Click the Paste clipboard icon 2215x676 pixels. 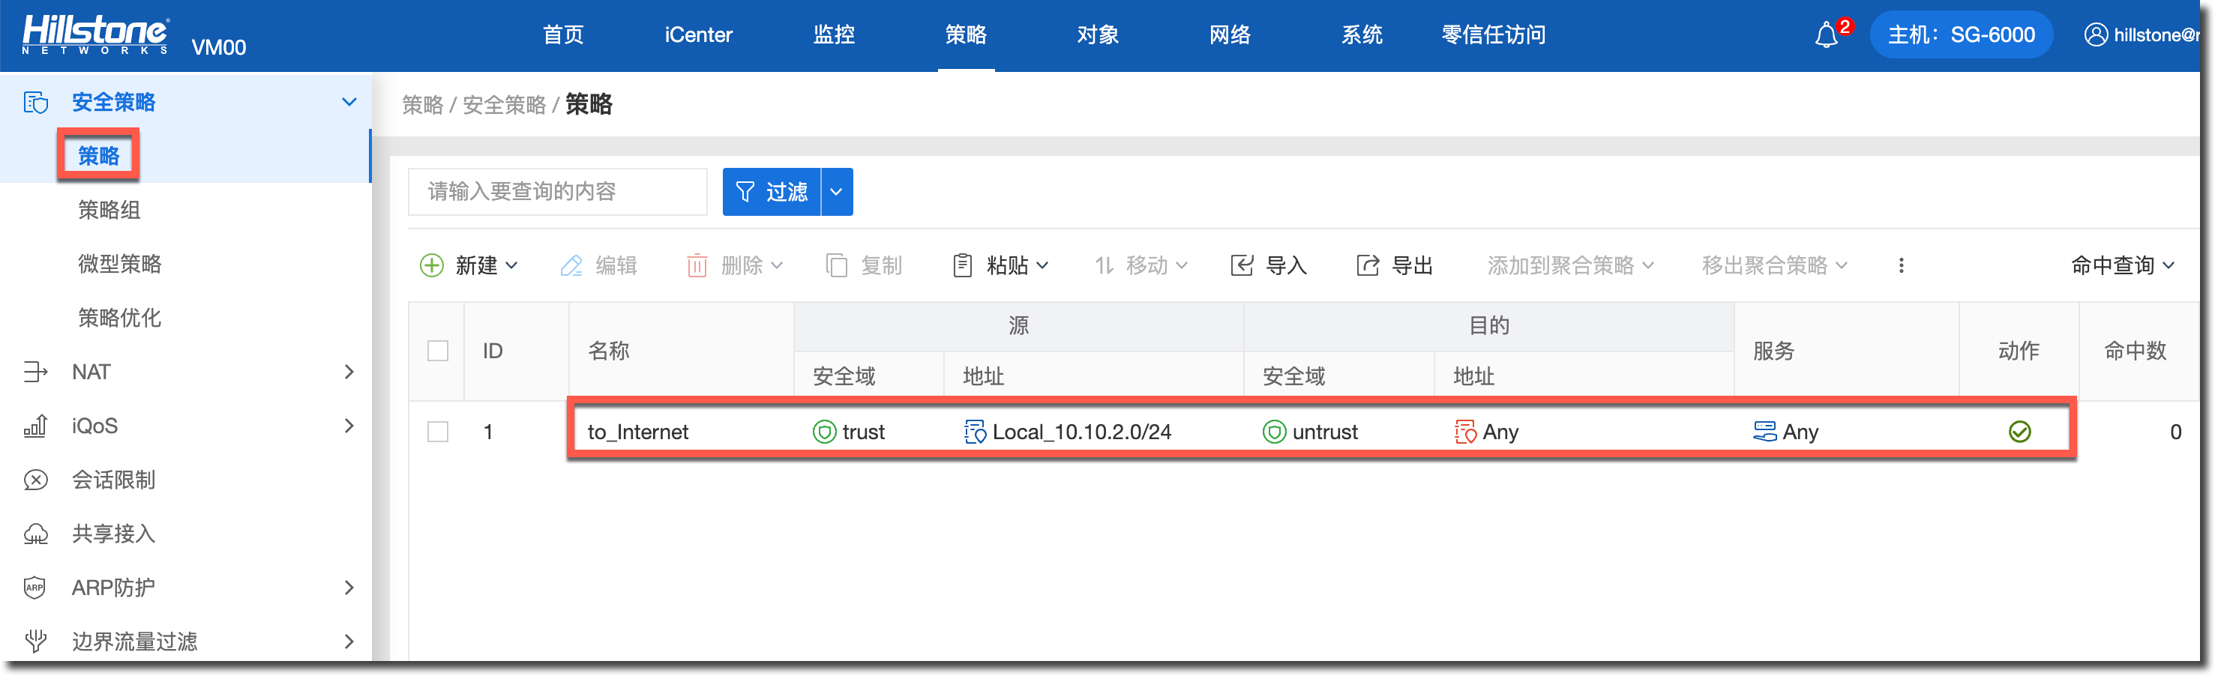[x=962, y=265]
